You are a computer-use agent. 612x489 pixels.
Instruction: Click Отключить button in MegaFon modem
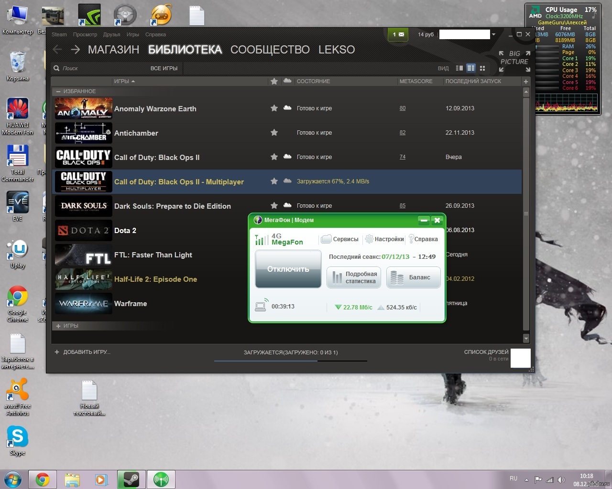coord(288,269)
